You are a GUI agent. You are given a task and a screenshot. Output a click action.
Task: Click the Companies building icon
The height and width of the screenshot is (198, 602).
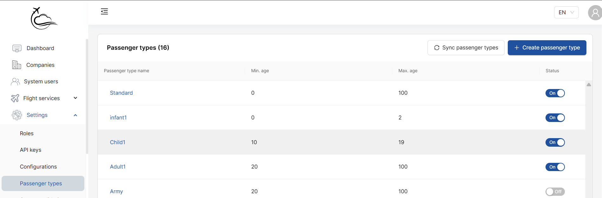tap(17, 65)
